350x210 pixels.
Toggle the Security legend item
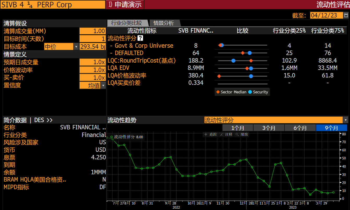tap(261, 92)
